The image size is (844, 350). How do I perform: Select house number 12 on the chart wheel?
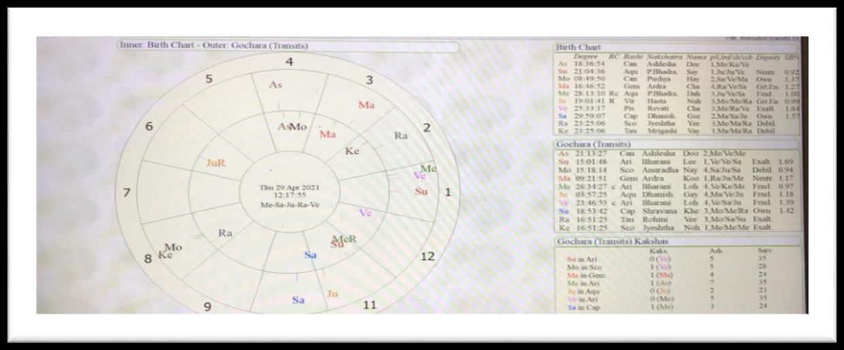tap(427, 256)
